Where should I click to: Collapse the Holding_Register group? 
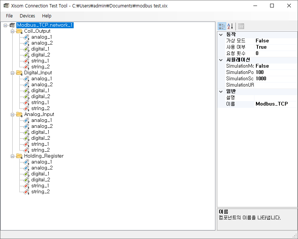click(12, 156)
